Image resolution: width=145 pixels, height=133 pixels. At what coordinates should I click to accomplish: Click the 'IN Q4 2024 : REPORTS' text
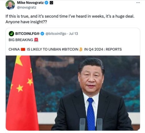coord(103,49)
